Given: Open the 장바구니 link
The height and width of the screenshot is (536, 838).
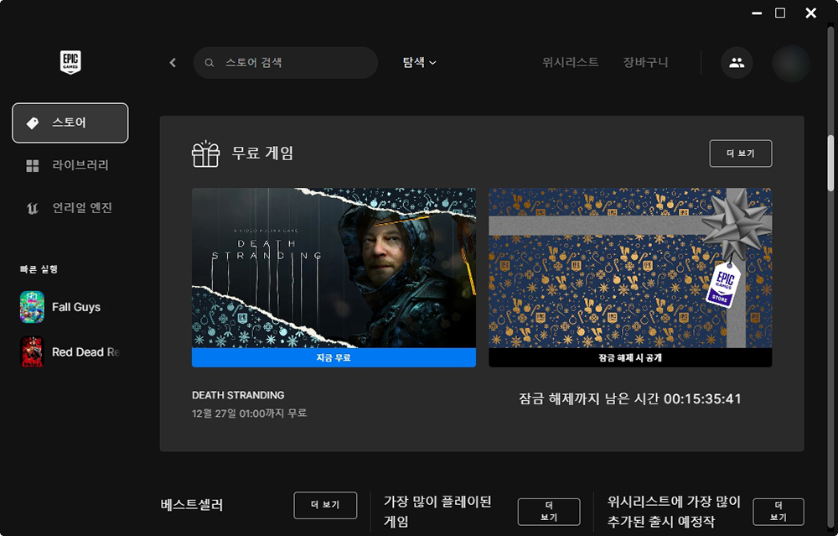Looking at the screenshot, I should click(645, 63).
